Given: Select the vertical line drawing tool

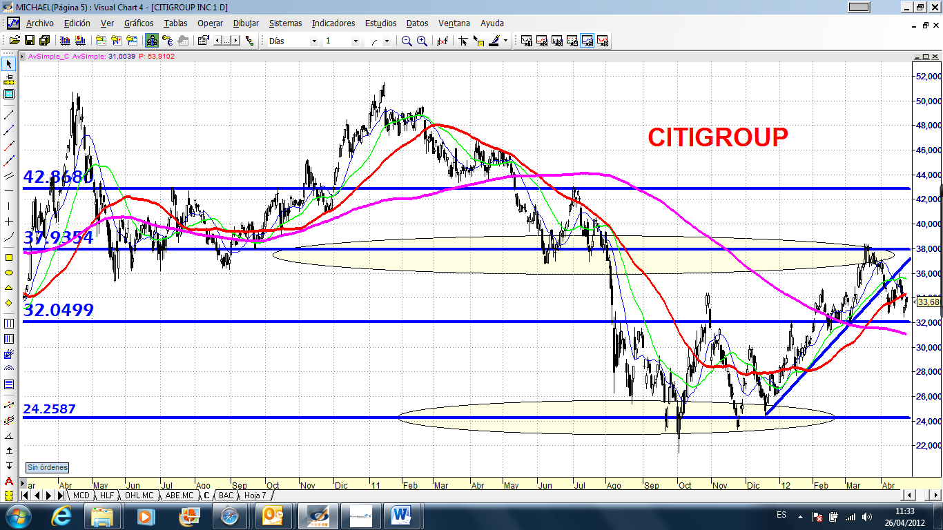Looking at the screenshot, I should [x=9, y=206].
